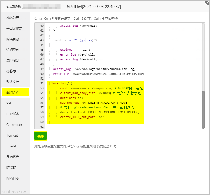The height and width of the screenshot is (195, 210).
Task: Open the 反向代理 tab
Action: 13,157
